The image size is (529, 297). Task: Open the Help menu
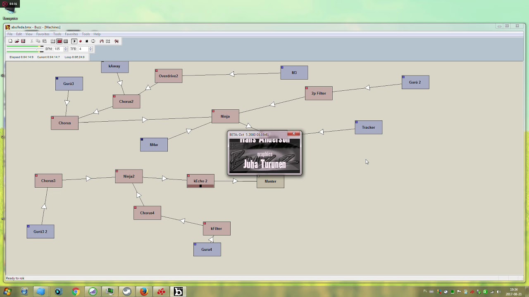coord(97,34)
